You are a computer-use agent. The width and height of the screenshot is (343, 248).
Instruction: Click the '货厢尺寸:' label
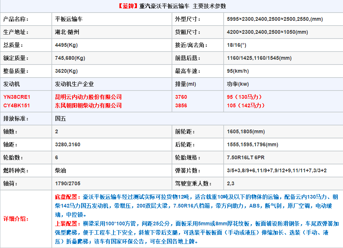click(x=188, y=32)
